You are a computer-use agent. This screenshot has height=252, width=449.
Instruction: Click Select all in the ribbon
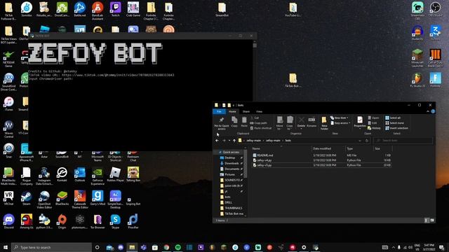pyautogui.click(x=393, y=118)
